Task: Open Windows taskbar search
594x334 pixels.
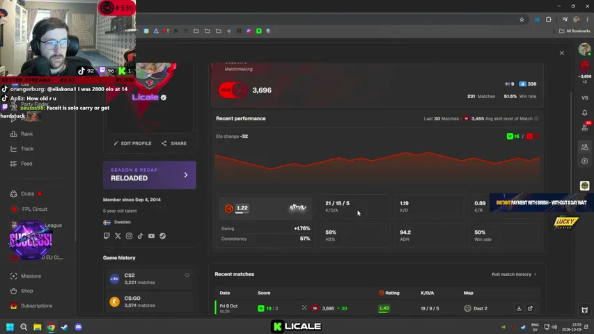Action: [24, 327]
